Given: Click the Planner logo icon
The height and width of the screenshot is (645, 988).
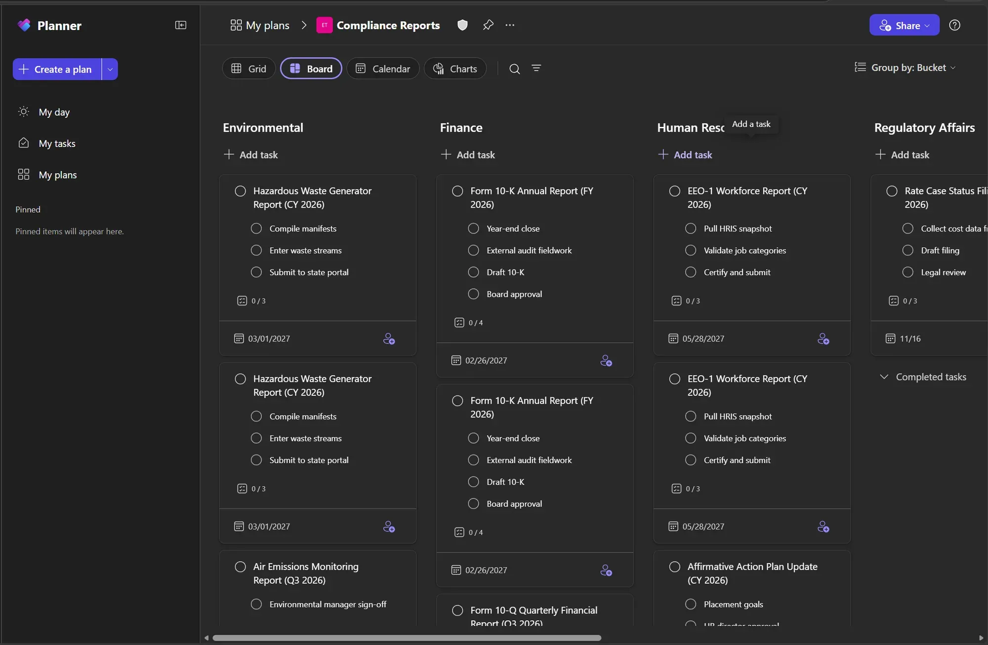Looking at the screenshot, I should [24, 25].
